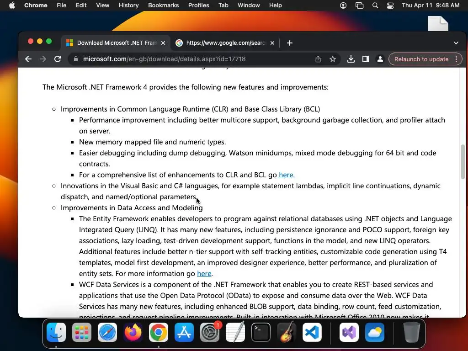Click heading 'Improvements in Data Access and Modeling'
Viewport: 468px width, 351px height.
132,208
